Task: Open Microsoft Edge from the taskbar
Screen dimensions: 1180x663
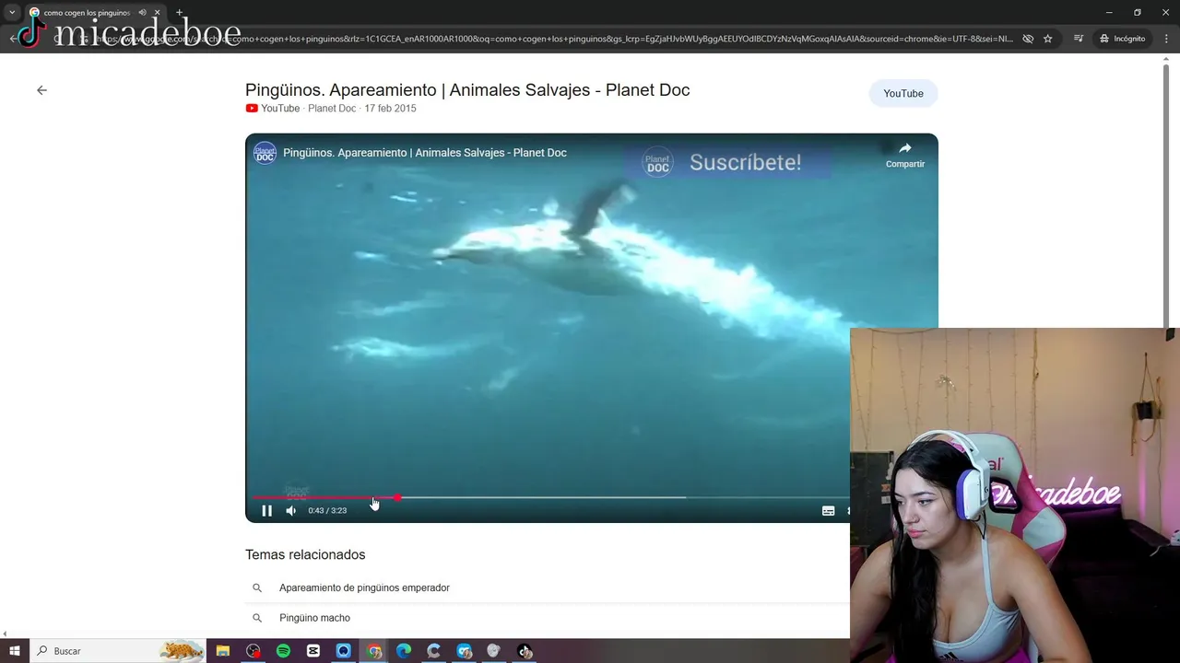Action: (x=404, y=651)
